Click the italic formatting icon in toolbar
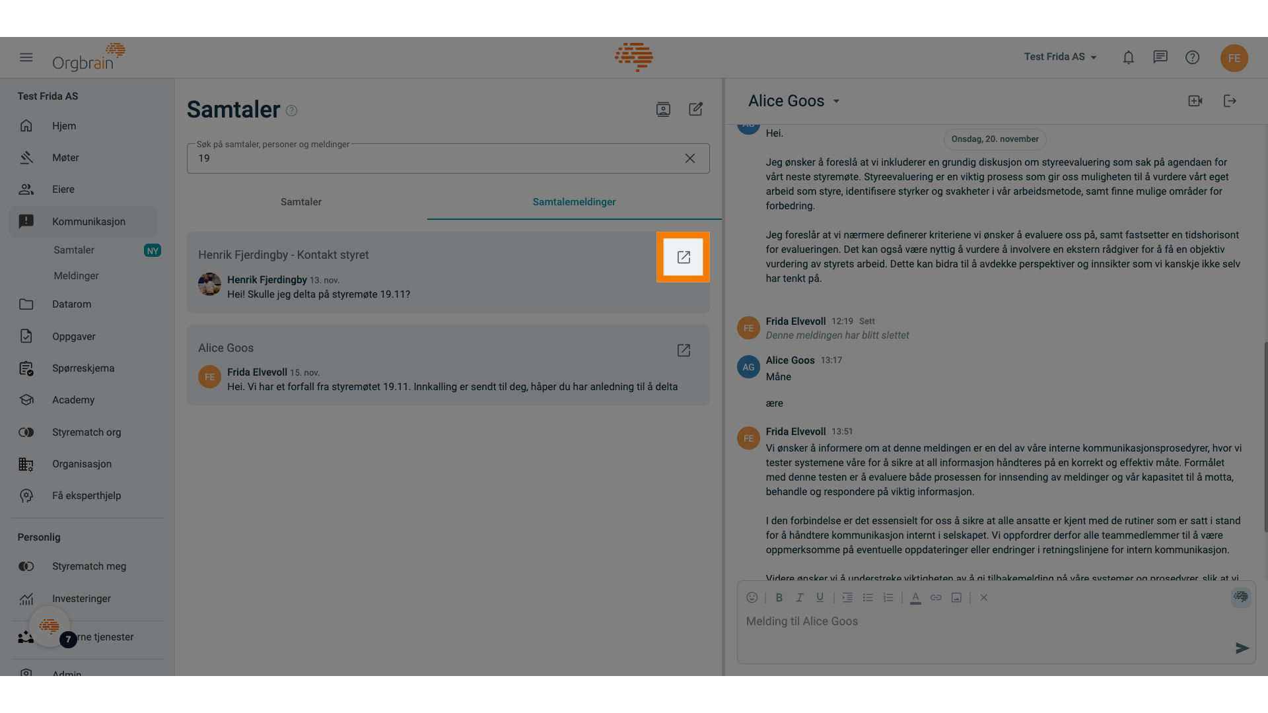 (798, 598)
